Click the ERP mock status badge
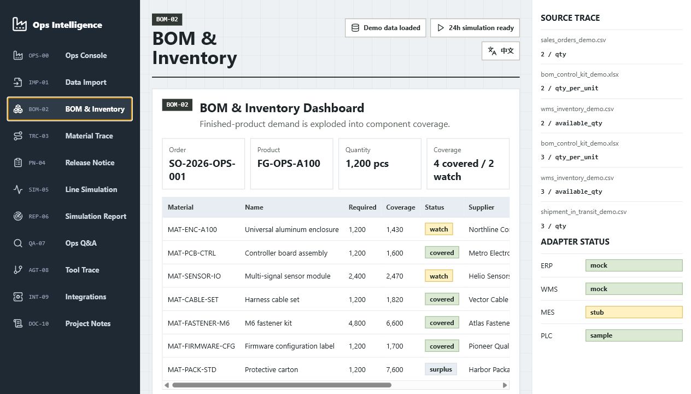Screen dimensions: 691x394 [634, 265]
